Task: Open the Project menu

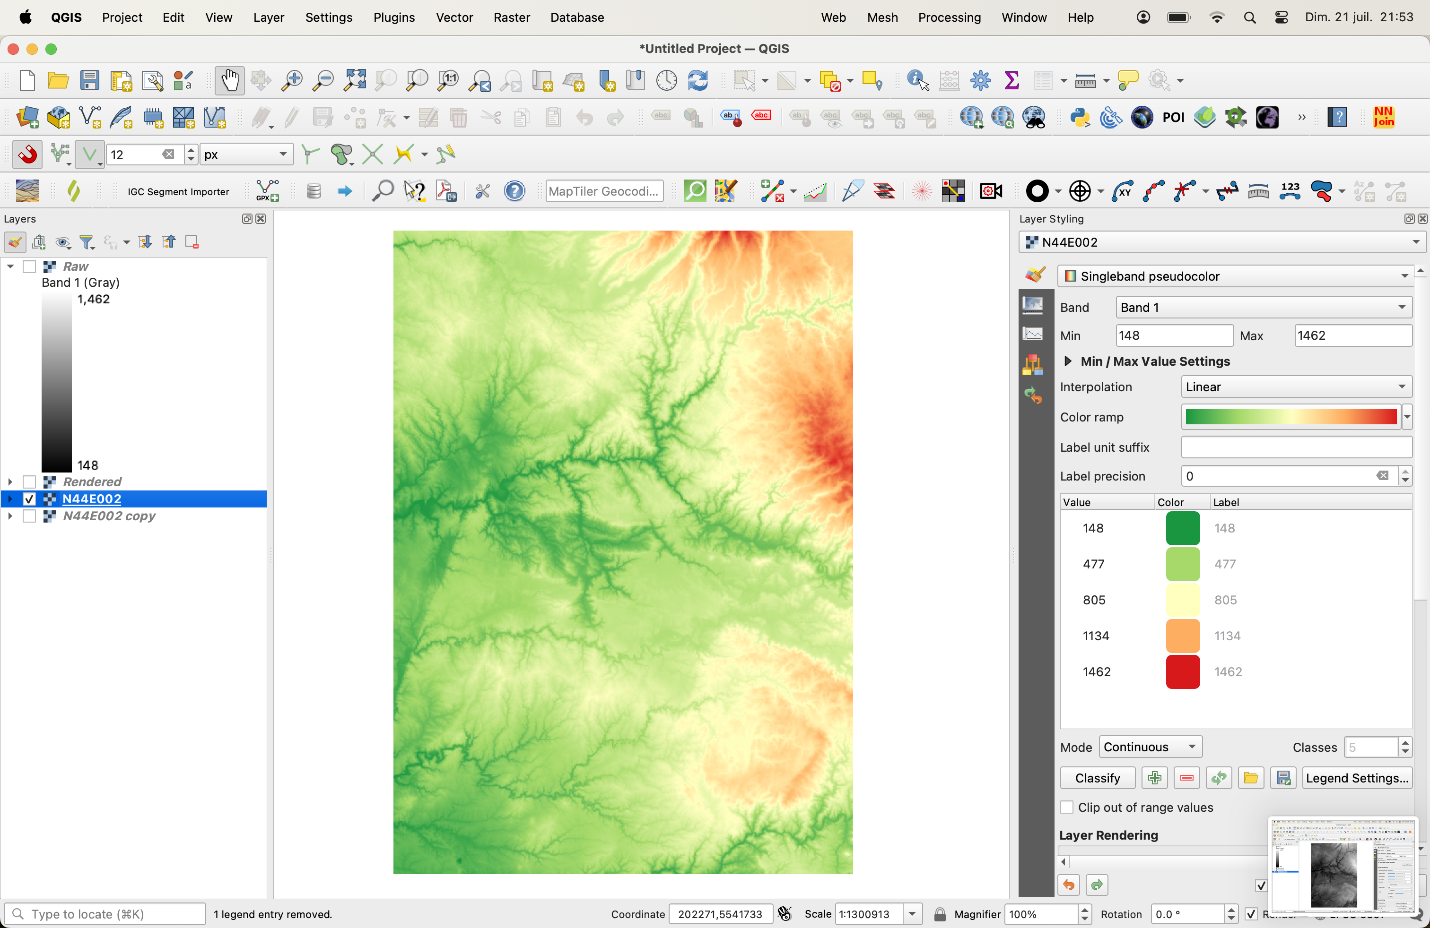Action: click(122, 17)
